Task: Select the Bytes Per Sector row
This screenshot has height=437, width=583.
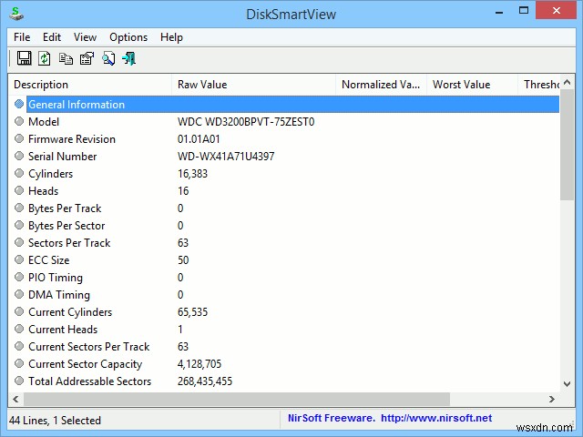Action: (284, 225)
